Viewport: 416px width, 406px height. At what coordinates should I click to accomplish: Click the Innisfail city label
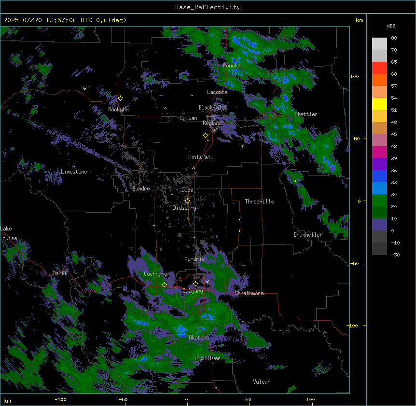(x=200, y=157)
